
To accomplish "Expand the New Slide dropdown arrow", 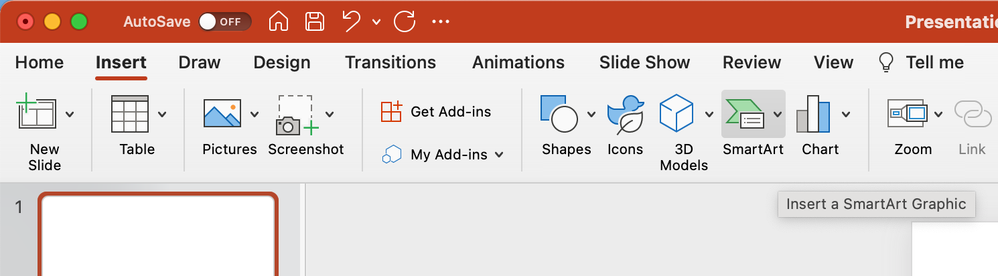I will coord(70,114).
